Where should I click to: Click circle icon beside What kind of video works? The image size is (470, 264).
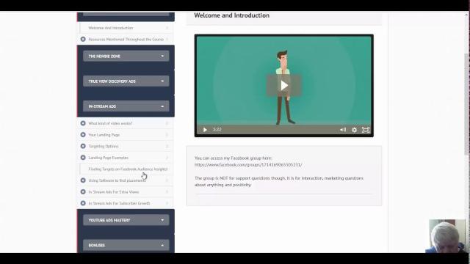point(83,123)
